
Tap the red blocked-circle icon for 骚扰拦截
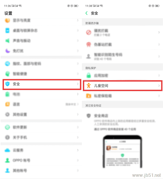click(x=89, y=32)
